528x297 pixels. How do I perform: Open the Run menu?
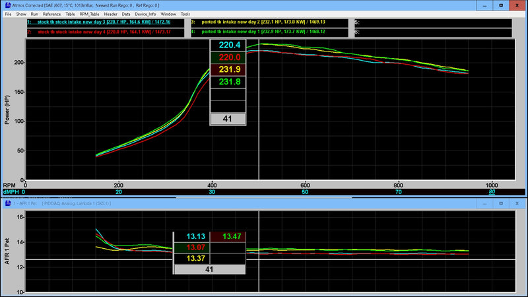coord(34,13)
